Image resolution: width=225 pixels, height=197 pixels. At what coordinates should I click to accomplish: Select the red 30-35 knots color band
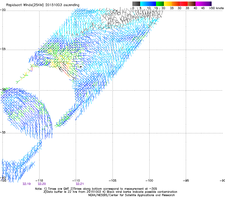click(x=184, y=4)
